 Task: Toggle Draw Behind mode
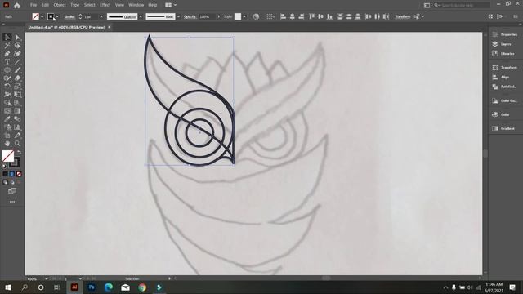point(12,182)
